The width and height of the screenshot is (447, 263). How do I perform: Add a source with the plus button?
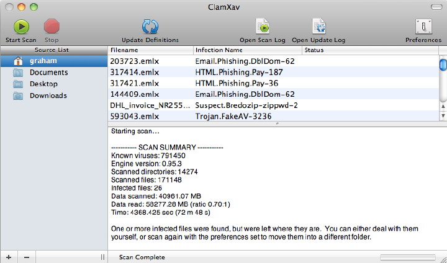[9, 257]
